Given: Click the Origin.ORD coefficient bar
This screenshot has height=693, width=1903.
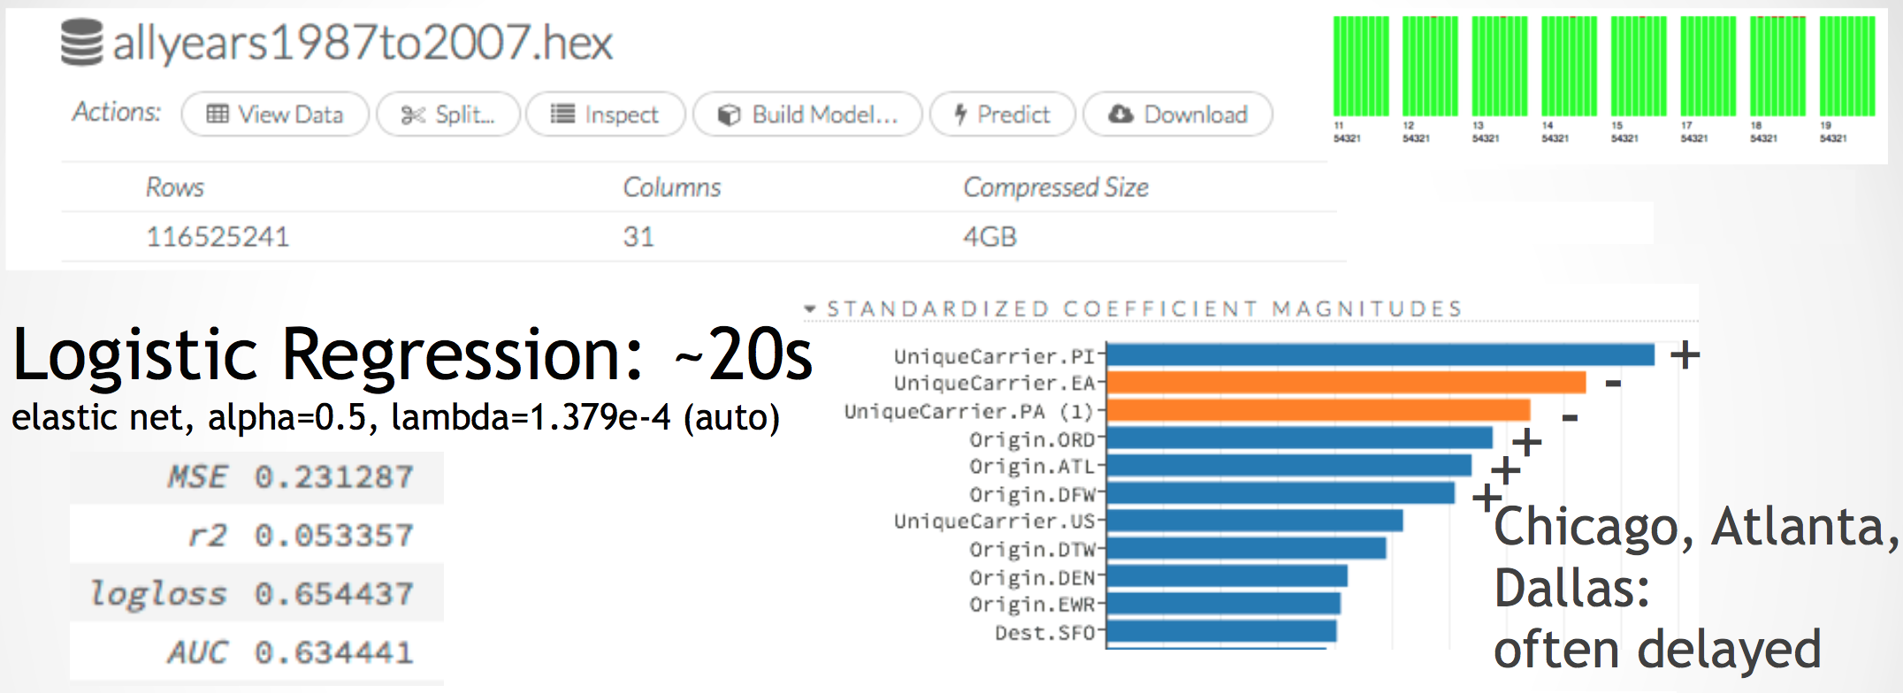Looking at the screenshot, I should (1300, 438).
